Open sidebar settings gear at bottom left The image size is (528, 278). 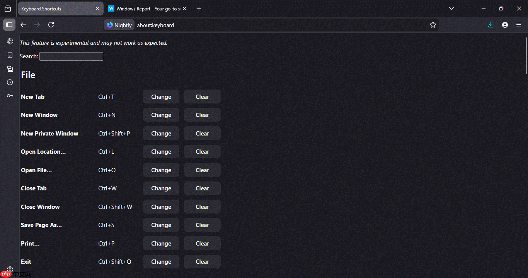click(x=10, y=269)
